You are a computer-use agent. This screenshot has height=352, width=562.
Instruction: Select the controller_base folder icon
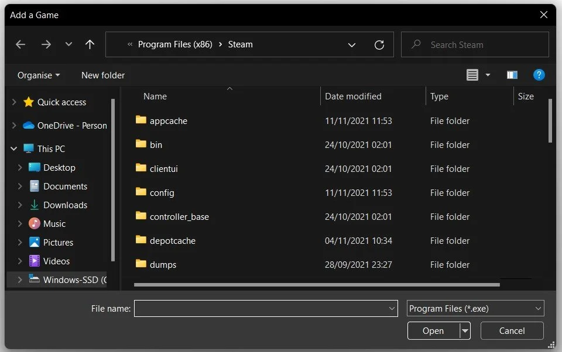141,216
